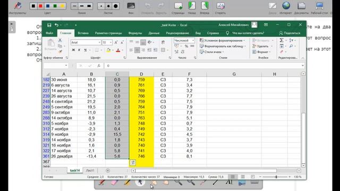Add a new sheet with the plus icon
The image size is (340, 191).
(108, 171)
